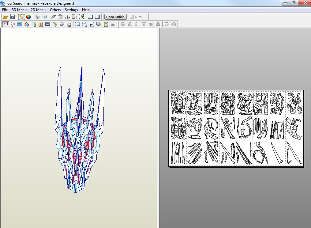Click the disk with colored bars icon
Viewport: 311px width, 228px height.
99,25
